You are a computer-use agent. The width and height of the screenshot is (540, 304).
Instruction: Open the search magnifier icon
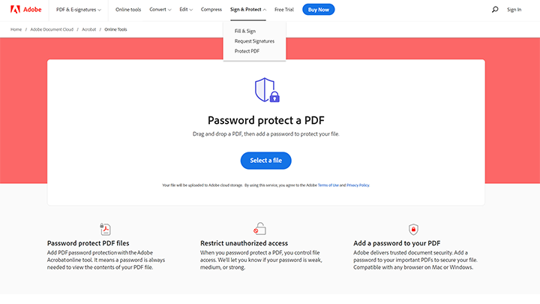(x=494, y=10)
